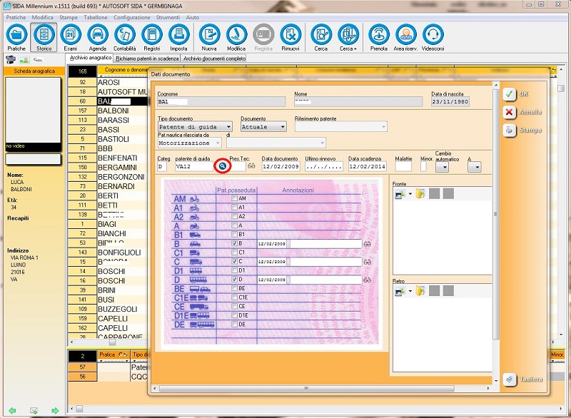Open the Tabellone menu
571x418 pixels.
(x=95, y=16)
